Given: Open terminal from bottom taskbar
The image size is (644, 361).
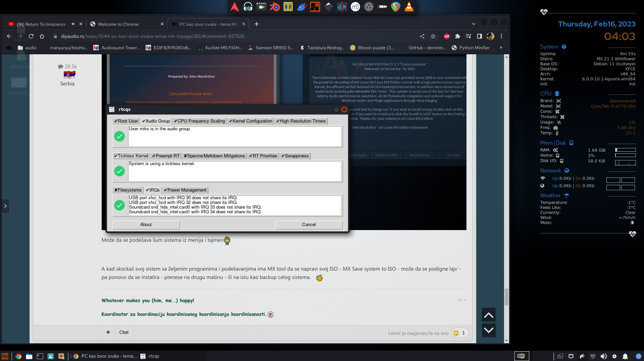Looking at the screenshot, I should tap(40, 356).
